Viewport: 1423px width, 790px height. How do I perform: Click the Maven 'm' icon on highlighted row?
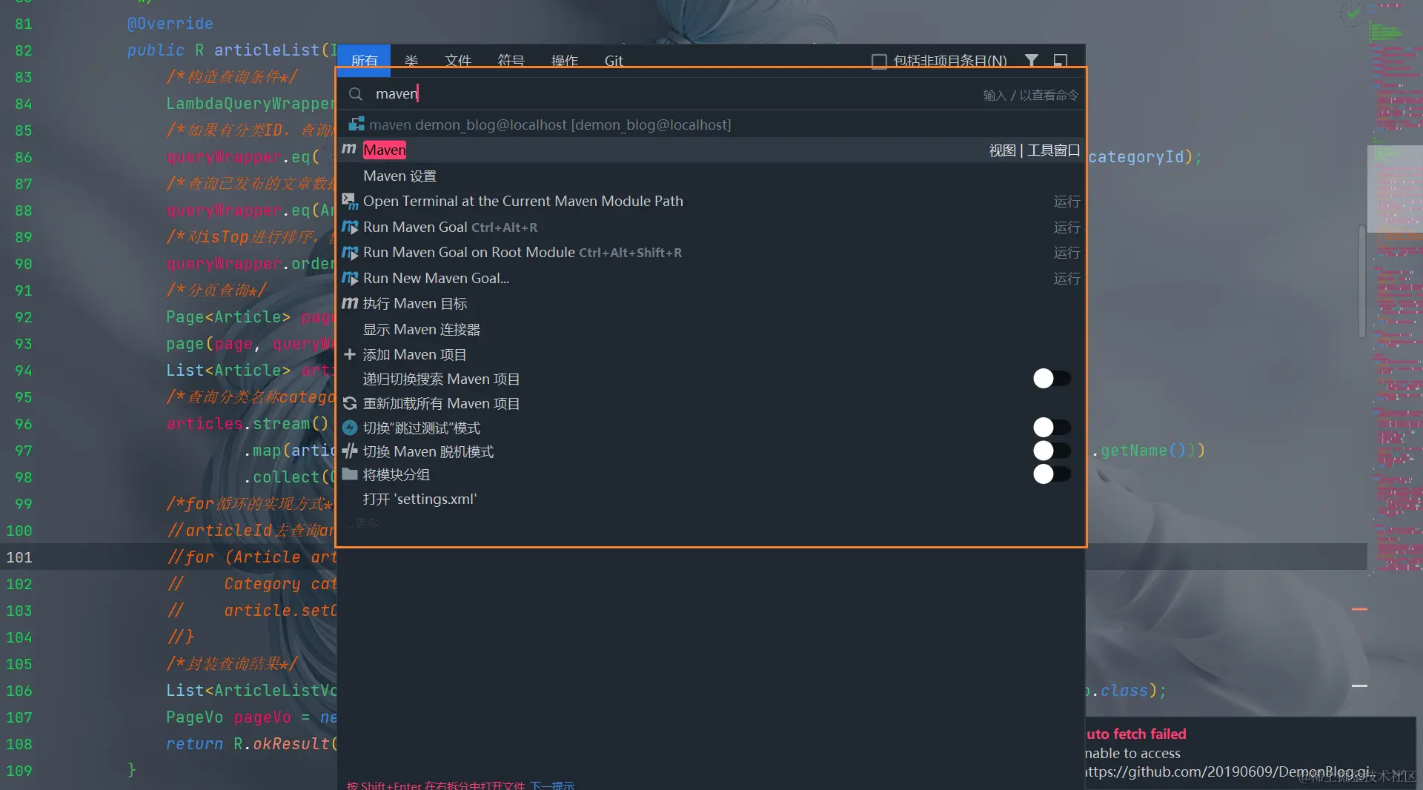point(349,150)
